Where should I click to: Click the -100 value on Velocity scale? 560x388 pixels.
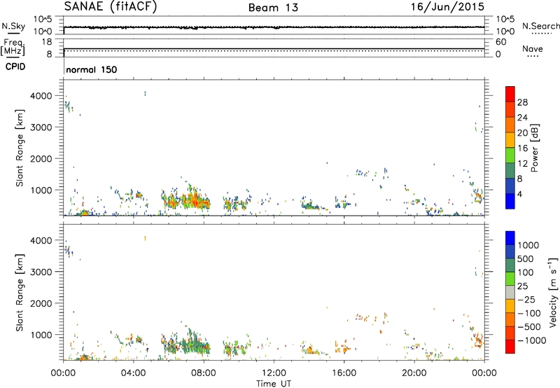pyautogui.click(x=529, y=313)
